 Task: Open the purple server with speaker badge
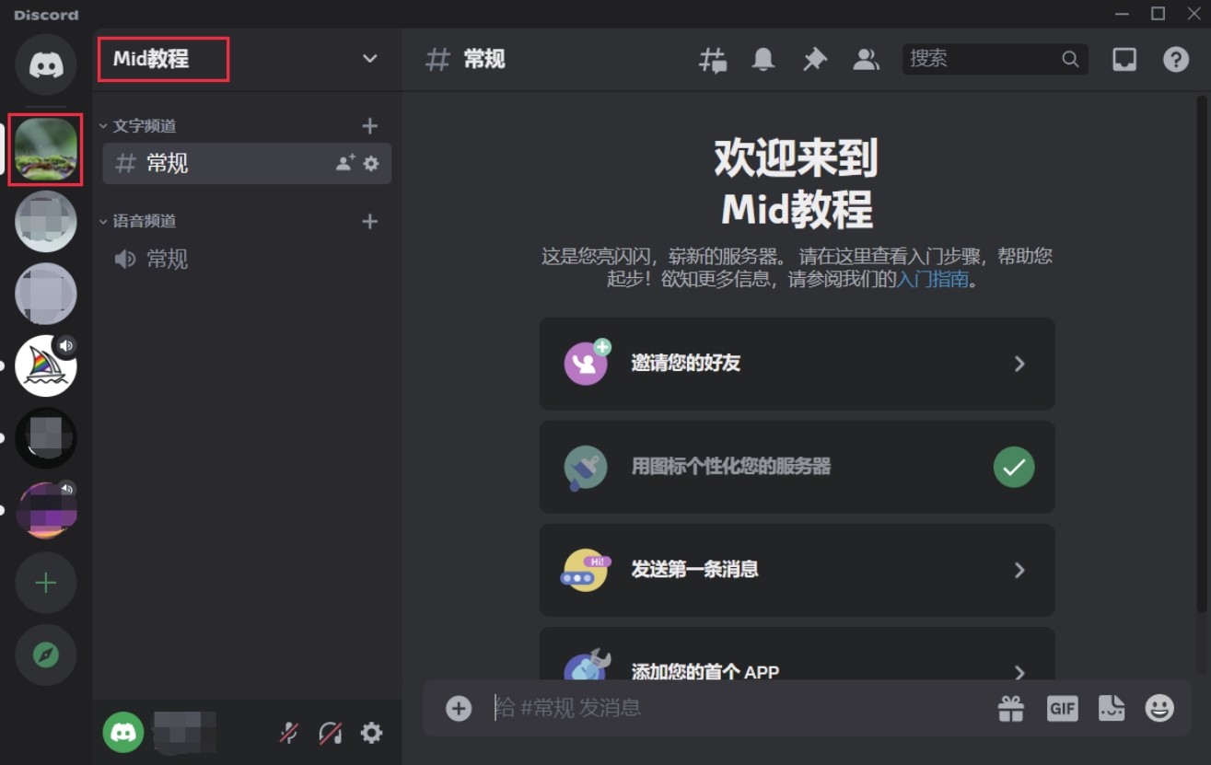pyautogui.click(x=45, y=510)
